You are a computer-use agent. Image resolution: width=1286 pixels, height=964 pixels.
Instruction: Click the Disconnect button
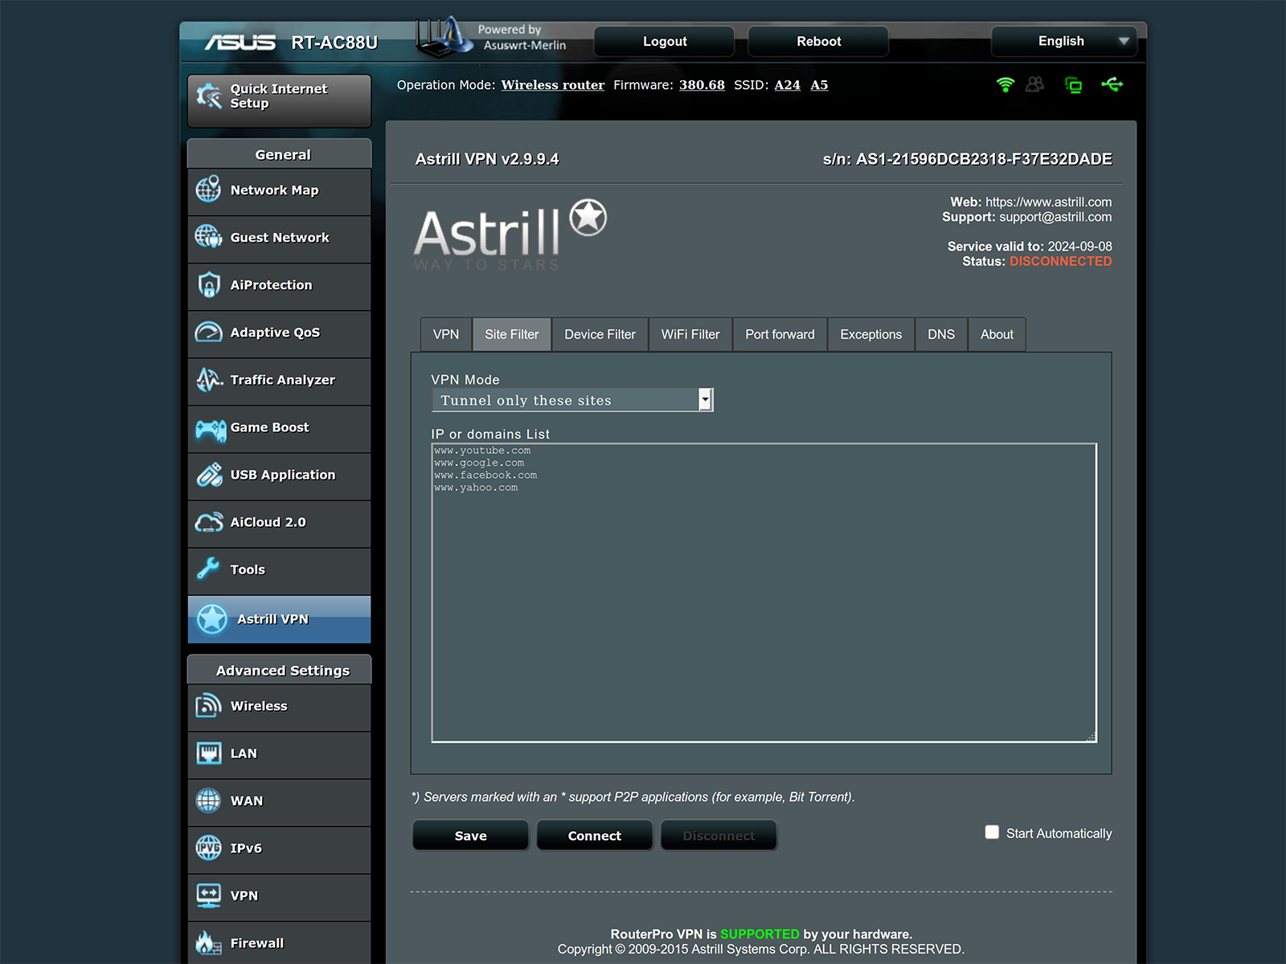pos(719,835)
